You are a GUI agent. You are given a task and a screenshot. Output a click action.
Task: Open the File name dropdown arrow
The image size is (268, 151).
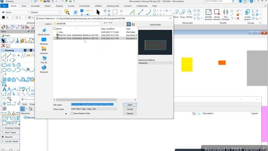(116, 104)
